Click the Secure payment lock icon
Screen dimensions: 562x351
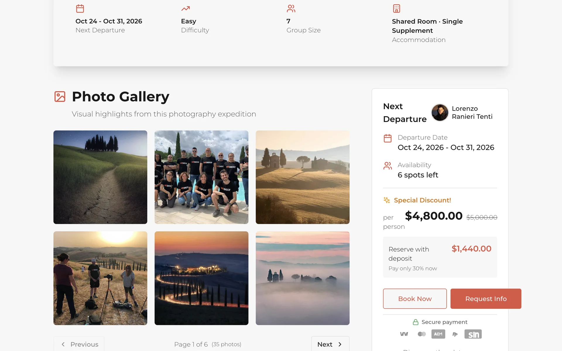click(415, 322)
